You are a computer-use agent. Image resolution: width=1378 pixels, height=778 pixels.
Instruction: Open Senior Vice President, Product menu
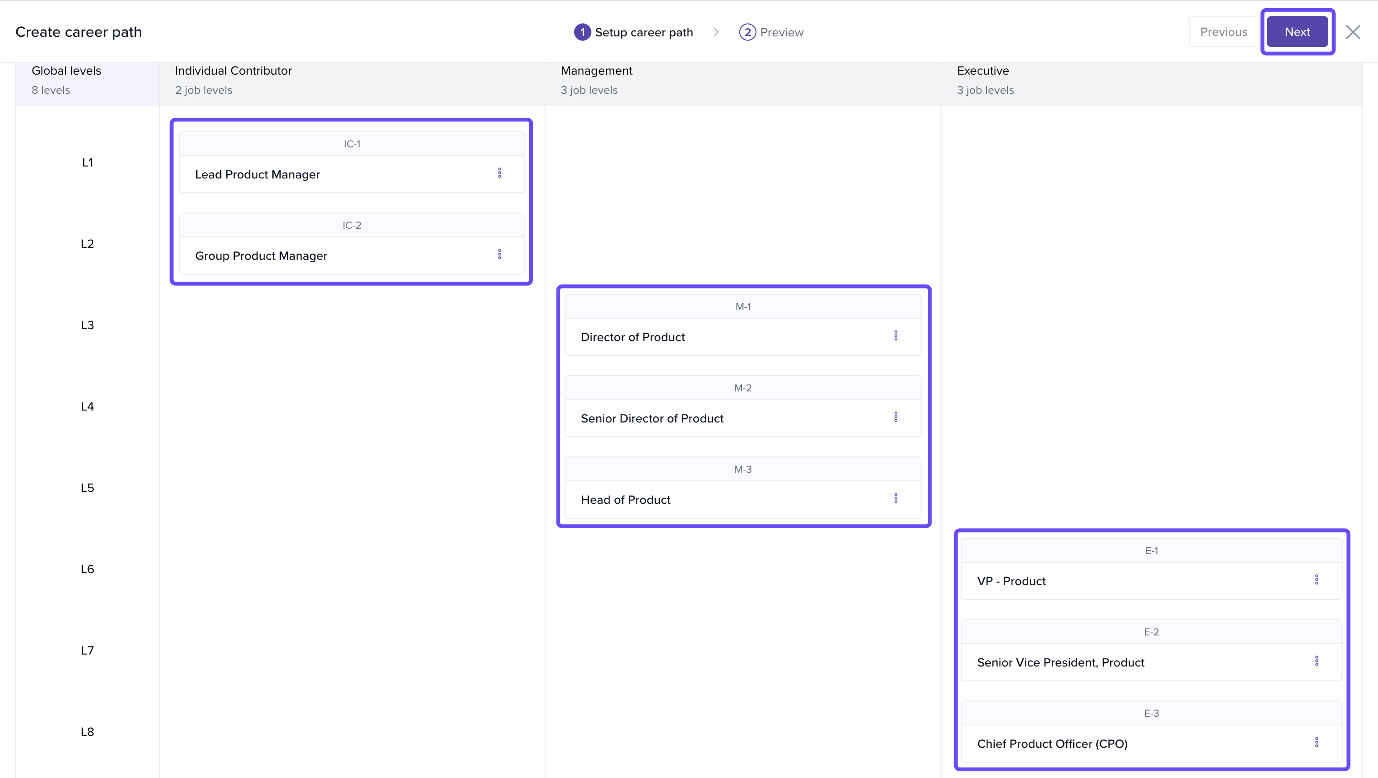1316,661
